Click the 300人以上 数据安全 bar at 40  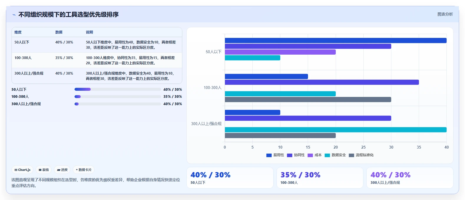pyautogui.click(x=336, y=130)
